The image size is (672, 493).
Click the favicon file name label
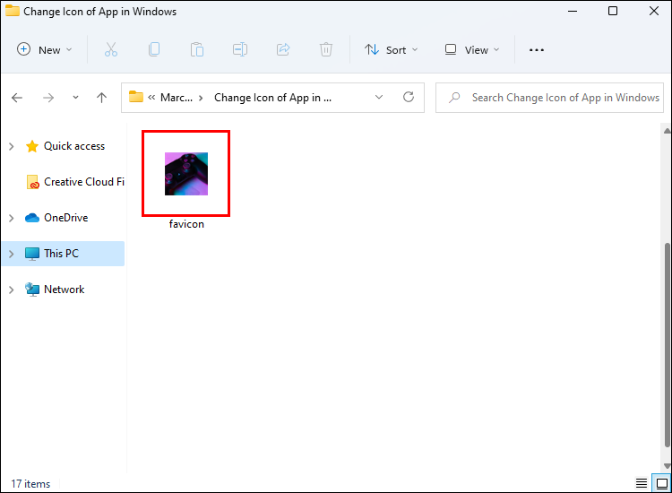[186, 224]
